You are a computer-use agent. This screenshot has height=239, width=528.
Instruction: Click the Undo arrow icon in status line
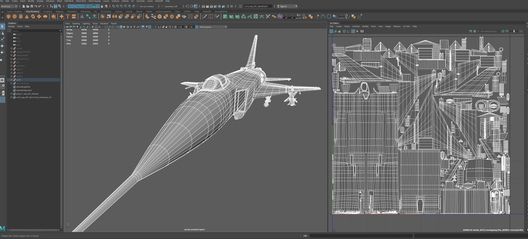(36, 6)
